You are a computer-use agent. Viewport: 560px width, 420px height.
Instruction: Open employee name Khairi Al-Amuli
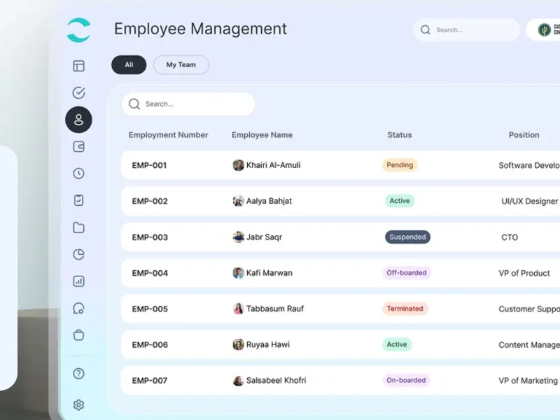point(273,165)
